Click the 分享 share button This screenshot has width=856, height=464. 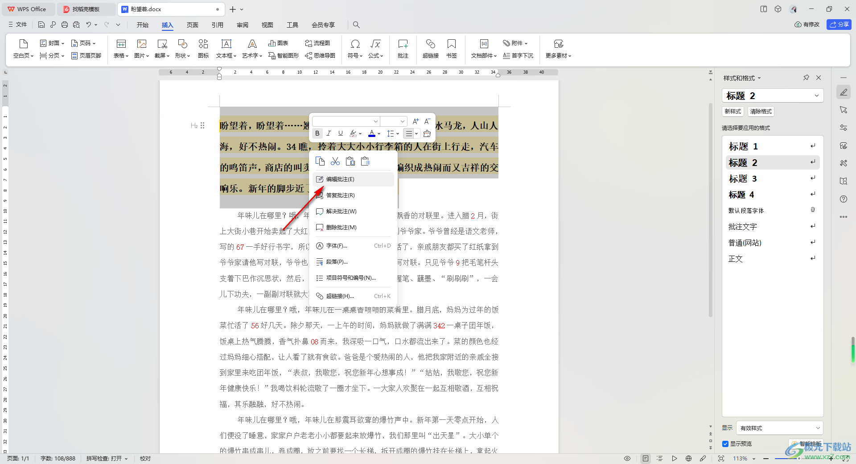point(839,25)
